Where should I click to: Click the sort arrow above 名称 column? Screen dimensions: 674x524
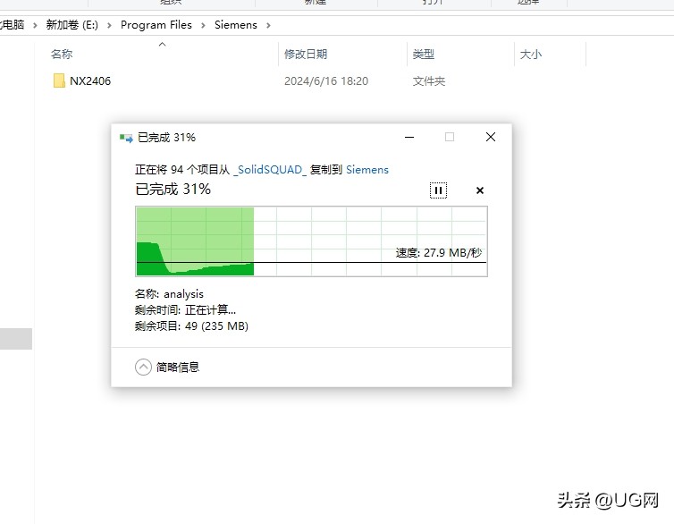tap(162, 45)
